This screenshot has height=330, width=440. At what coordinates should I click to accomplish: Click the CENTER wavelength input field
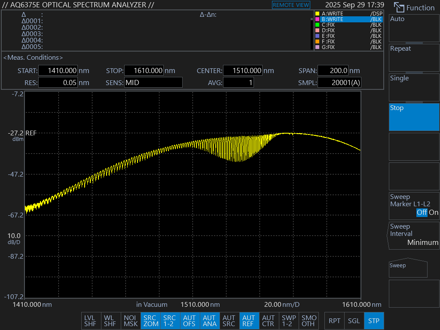click(243, 71)
